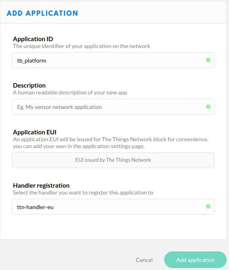
Task: Click the green checkmark in Application ID field
Action: 208,60
